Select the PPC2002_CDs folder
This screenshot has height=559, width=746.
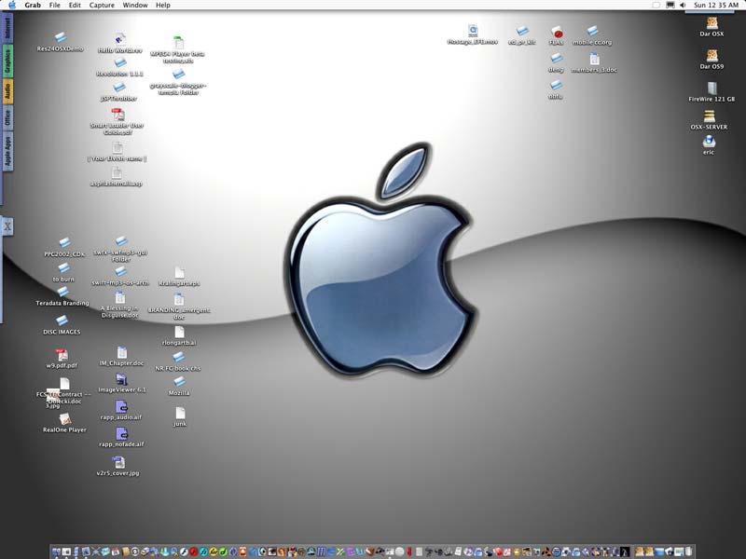pyautogui.click(x=64, y=248)
